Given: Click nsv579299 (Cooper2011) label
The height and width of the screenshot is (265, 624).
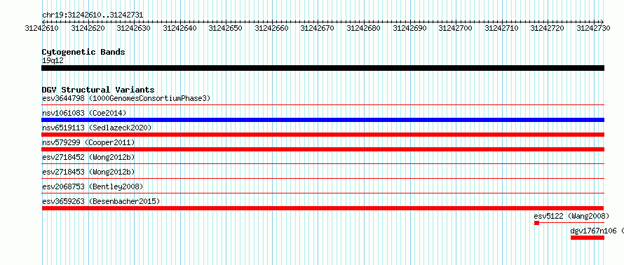Looking at the screenshot, I should click(x=88, y=142).
